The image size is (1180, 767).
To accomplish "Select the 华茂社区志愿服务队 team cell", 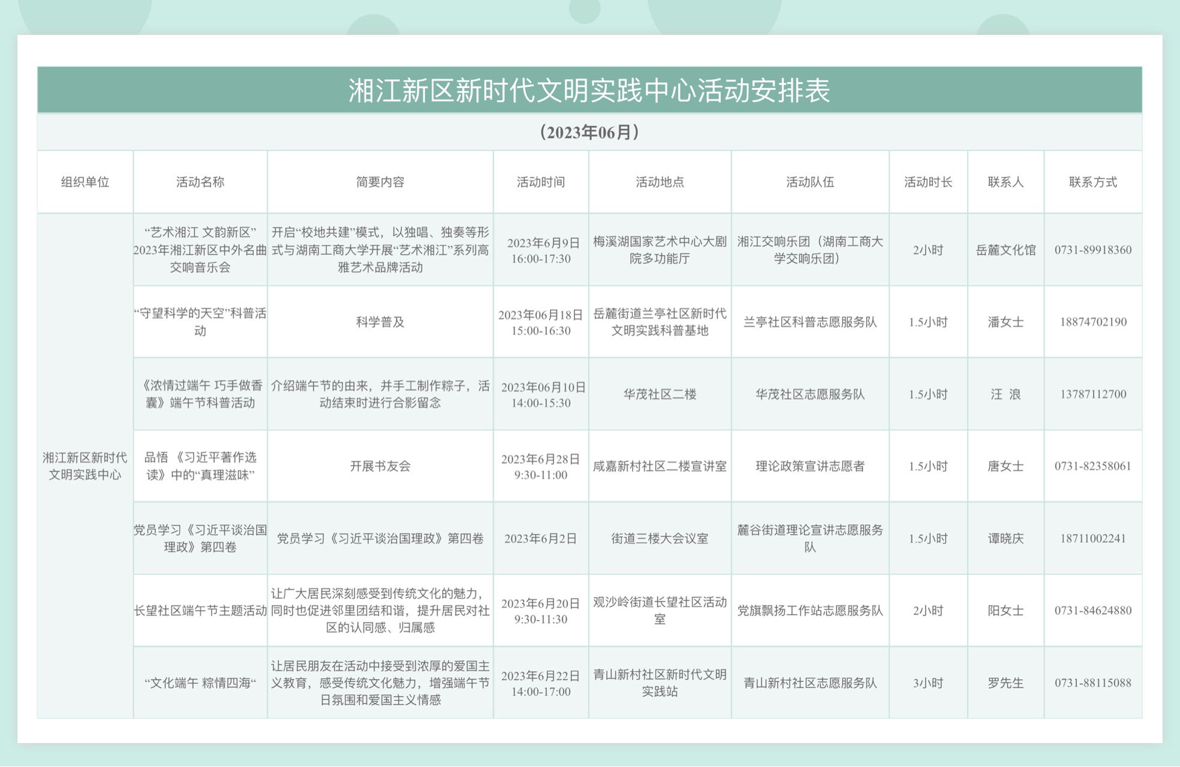I will [x=810, y=394].
